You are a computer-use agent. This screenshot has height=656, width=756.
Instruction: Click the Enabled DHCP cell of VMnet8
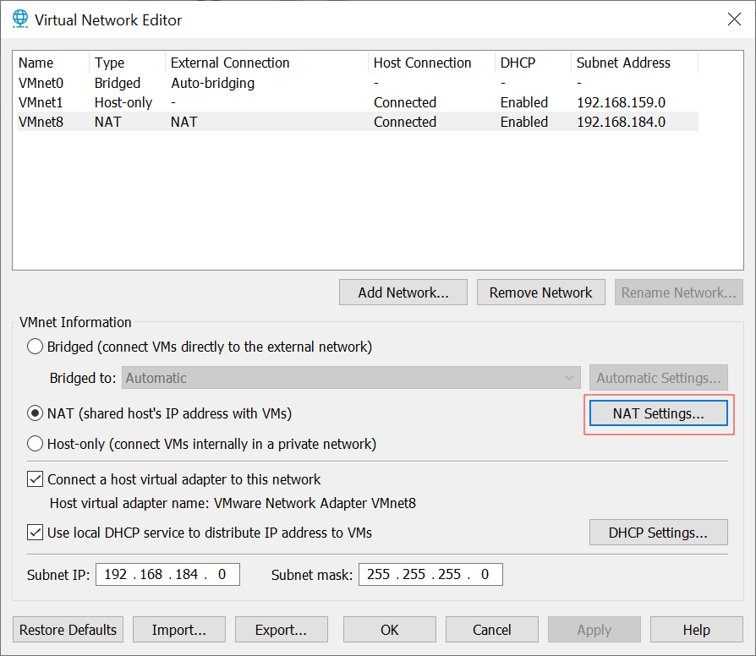tap(524, 122)
